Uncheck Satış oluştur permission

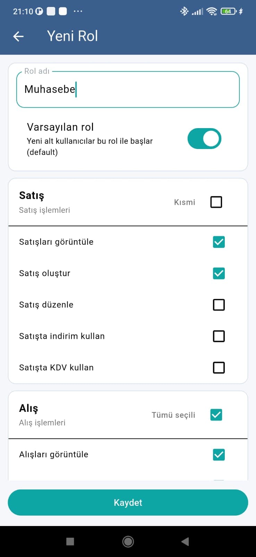219,273
